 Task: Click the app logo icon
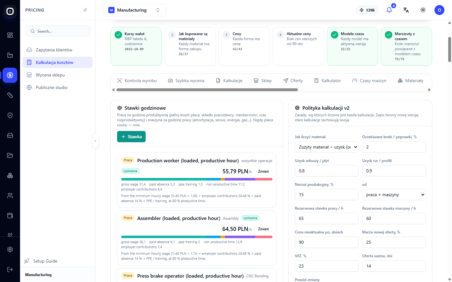10,11
